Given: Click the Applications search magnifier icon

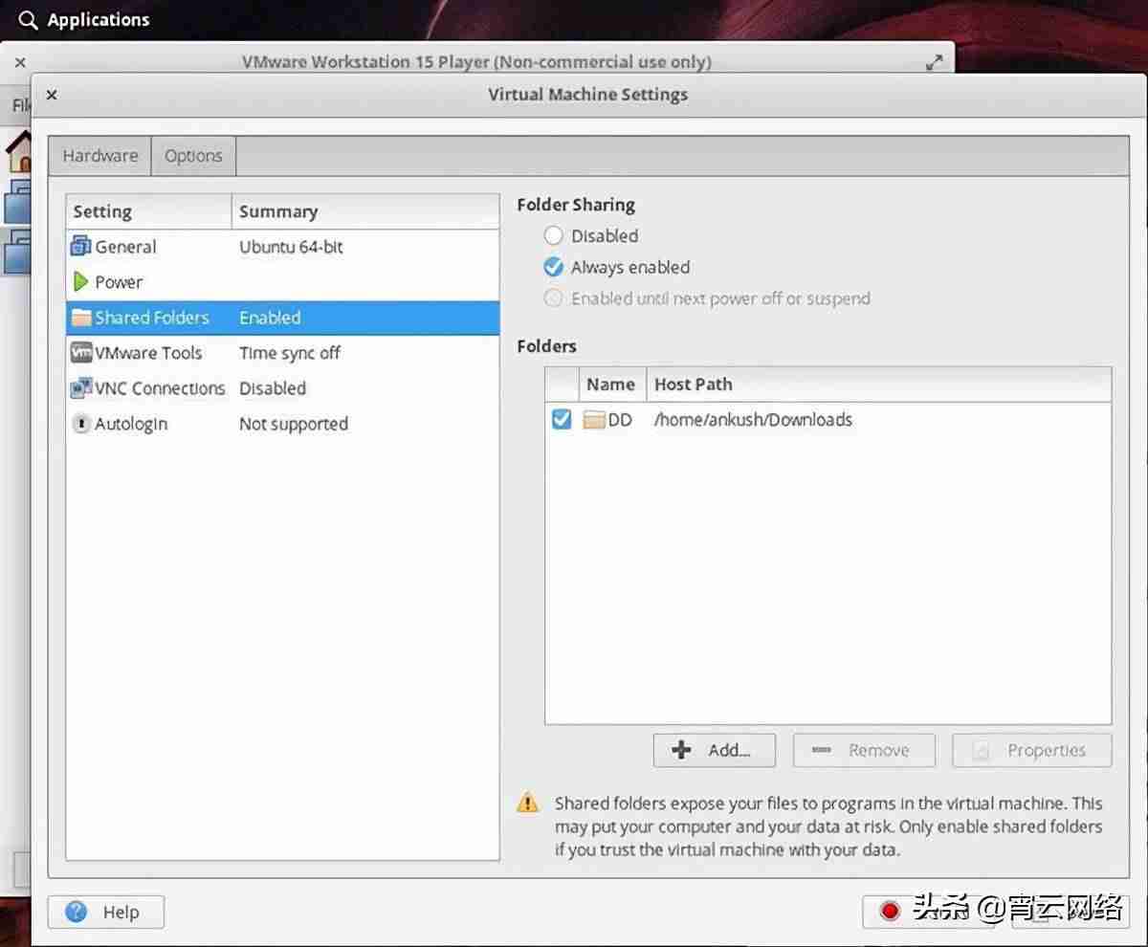Looking at the screenshot, I should click(x=29, y=19).
